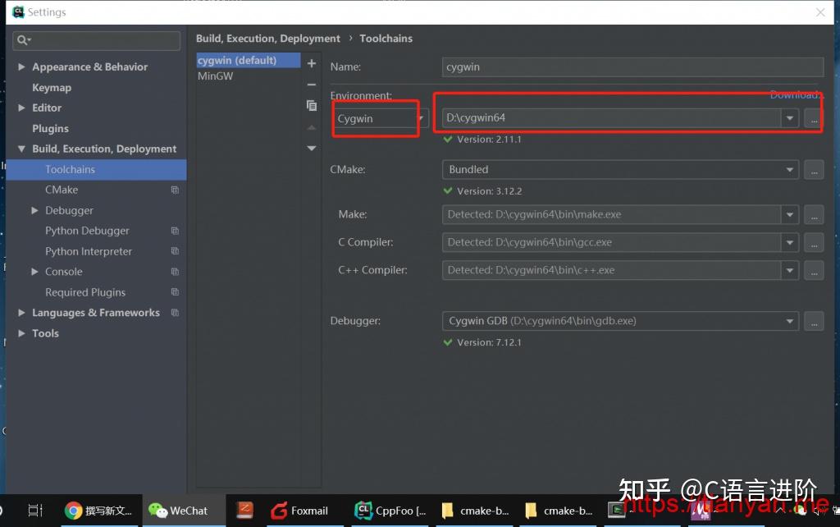Expand the Debugger node in the sidebar

point(34,210)
